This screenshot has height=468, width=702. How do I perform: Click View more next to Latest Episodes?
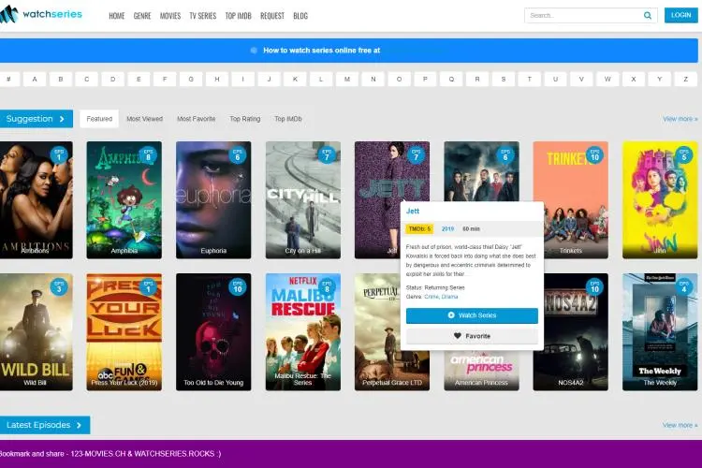tap(680, 425)
